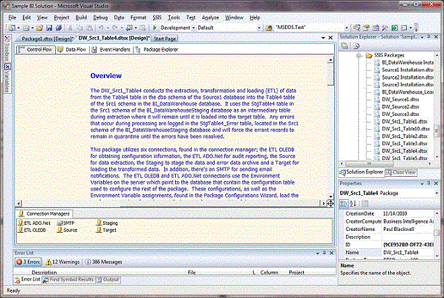Open the Build menu
This screenshot has height=298, width=444.
[x=81, y=17]
